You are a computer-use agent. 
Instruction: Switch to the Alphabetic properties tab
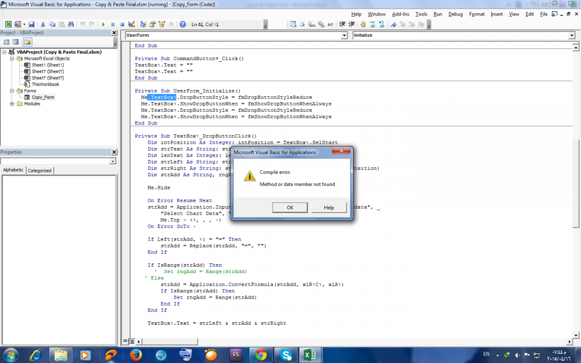14,170
